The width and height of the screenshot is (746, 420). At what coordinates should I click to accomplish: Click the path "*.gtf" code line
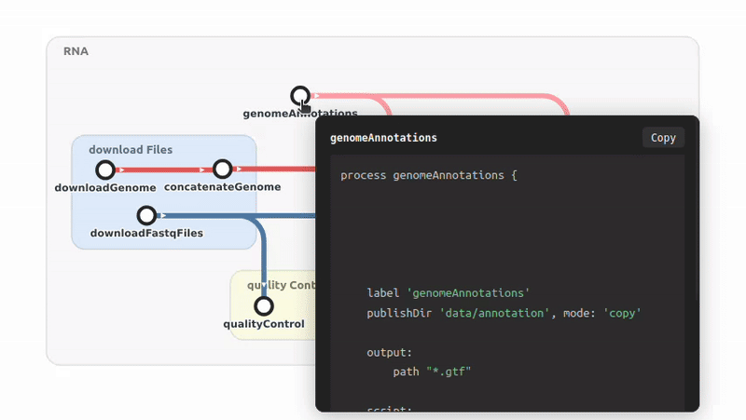(x=432, y=372)
